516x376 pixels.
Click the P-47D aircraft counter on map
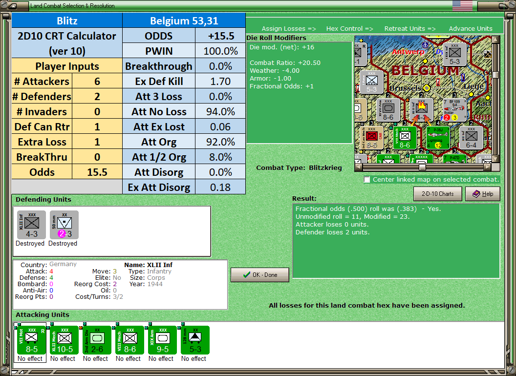(454, 159)
